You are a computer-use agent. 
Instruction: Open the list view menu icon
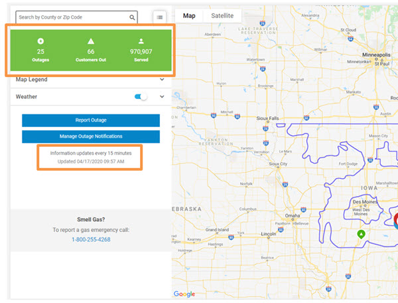[x=160, y=17]
